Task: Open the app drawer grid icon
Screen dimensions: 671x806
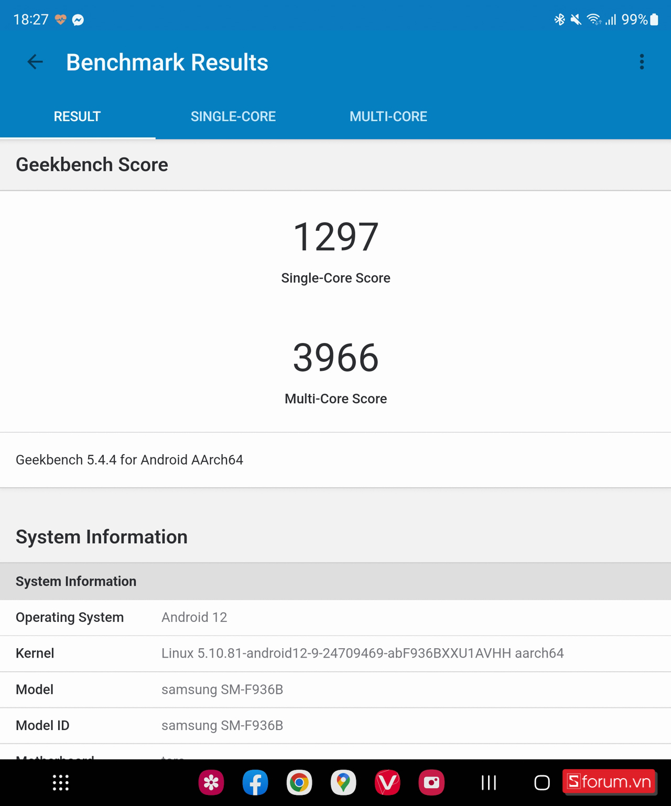Action: (61, 782)
